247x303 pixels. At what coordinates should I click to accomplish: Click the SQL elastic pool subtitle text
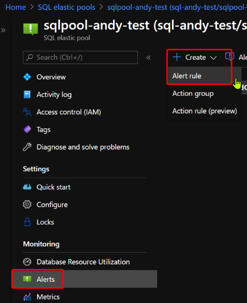67,38
